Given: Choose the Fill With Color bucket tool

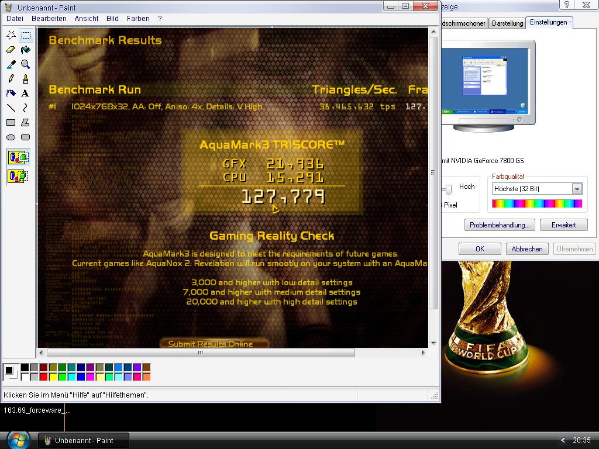Looking at the screenshot, I should (26, 50).
